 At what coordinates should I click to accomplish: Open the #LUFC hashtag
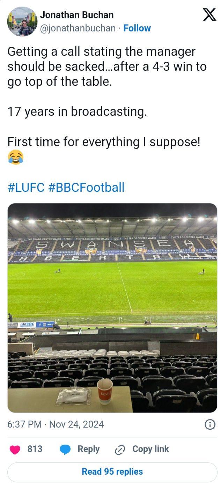pos(26,187)
